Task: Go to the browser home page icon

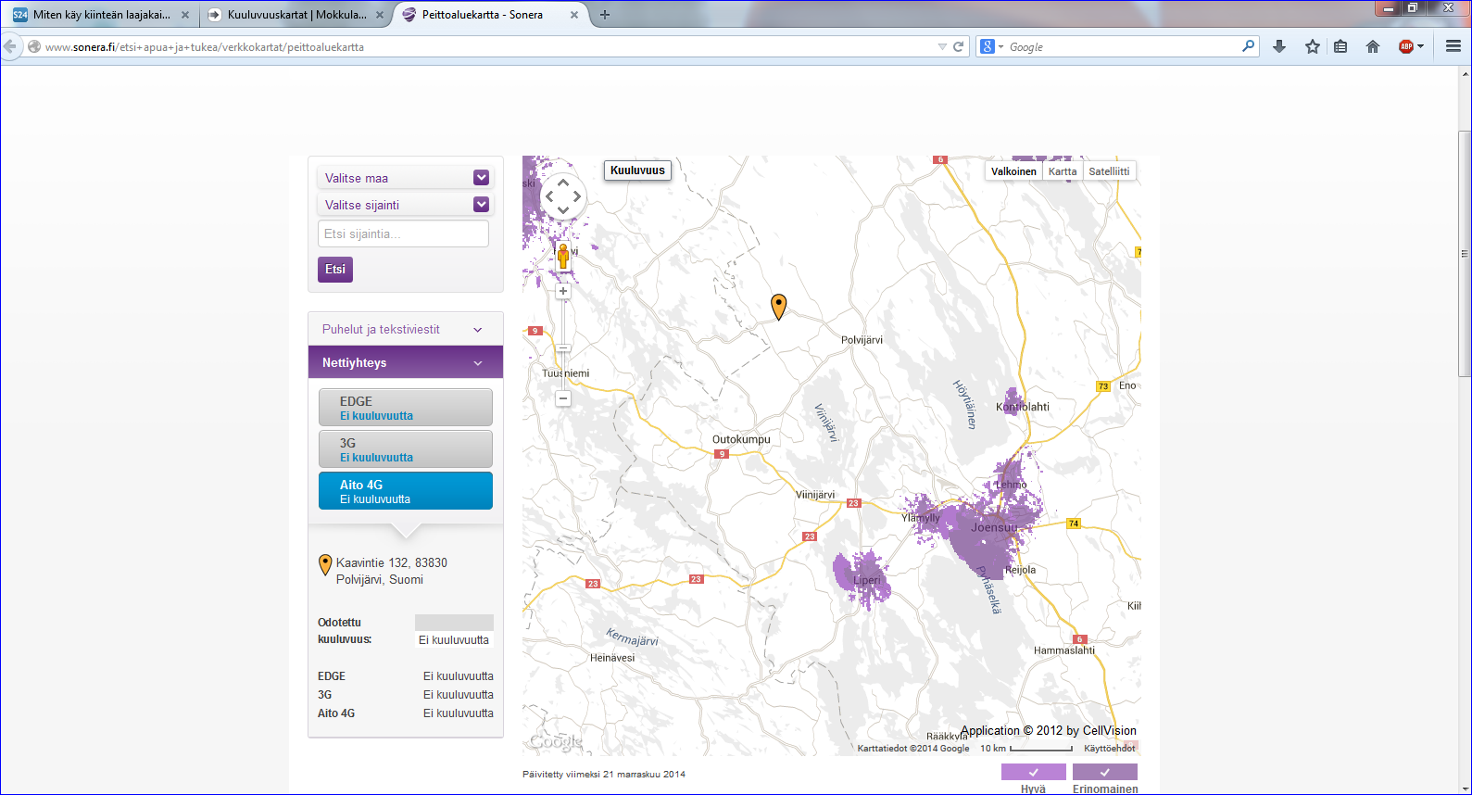Action: [1373, 46]
